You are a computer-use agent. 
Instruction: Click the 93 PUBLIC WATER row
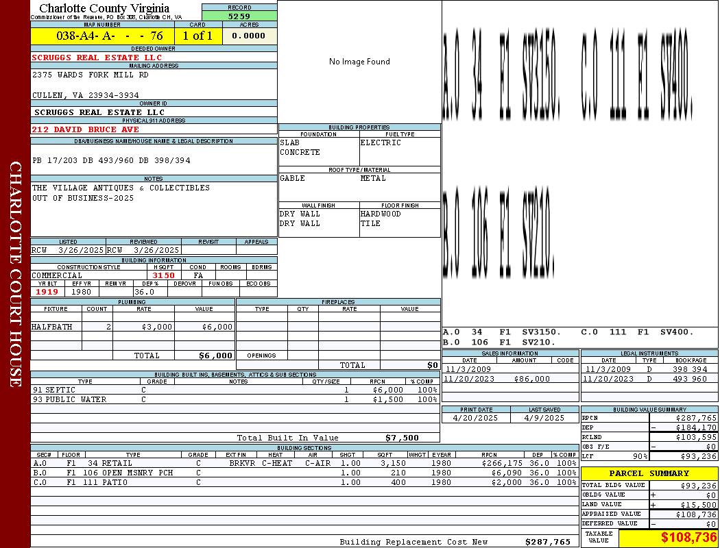[x=235, y=400]
